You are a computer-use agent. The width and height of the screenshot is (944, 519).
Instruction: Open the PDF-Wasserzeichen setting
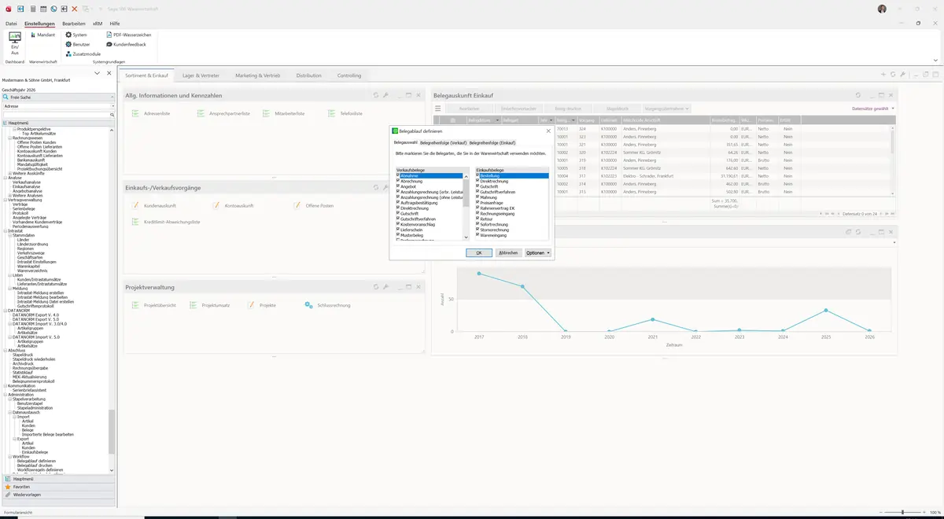pyautogui.click(x=128, y=35)
